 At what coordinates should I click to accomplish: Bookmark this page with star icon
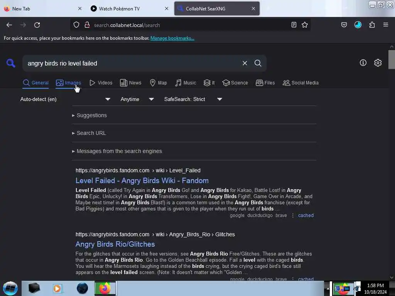305,25
